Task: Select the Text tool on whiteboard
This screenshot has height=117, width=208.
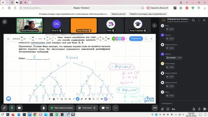Action: pos(58,99)
